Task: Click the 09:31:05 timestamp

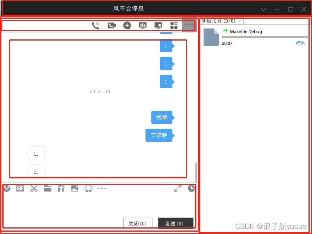Action: point(101,92)
